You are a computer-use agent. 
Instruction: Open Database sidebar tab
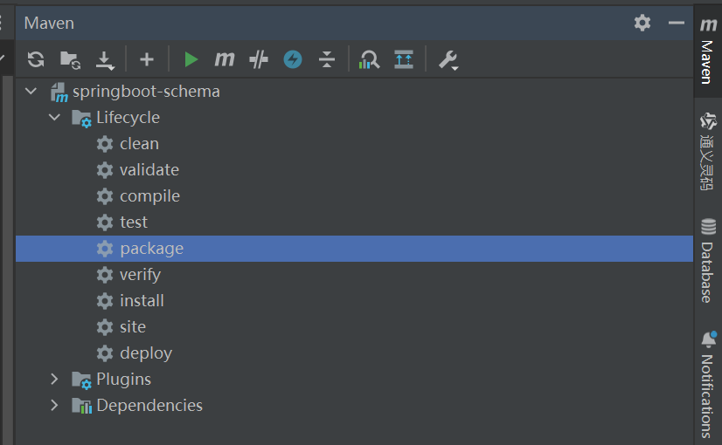pos(708,261)
